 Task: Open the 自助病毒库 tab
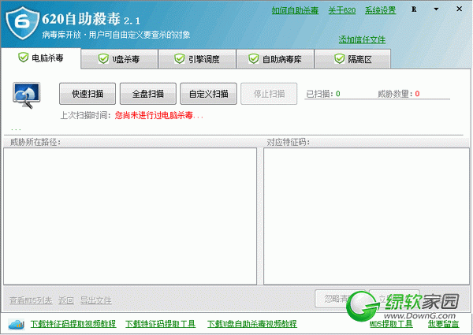[275, 59]
